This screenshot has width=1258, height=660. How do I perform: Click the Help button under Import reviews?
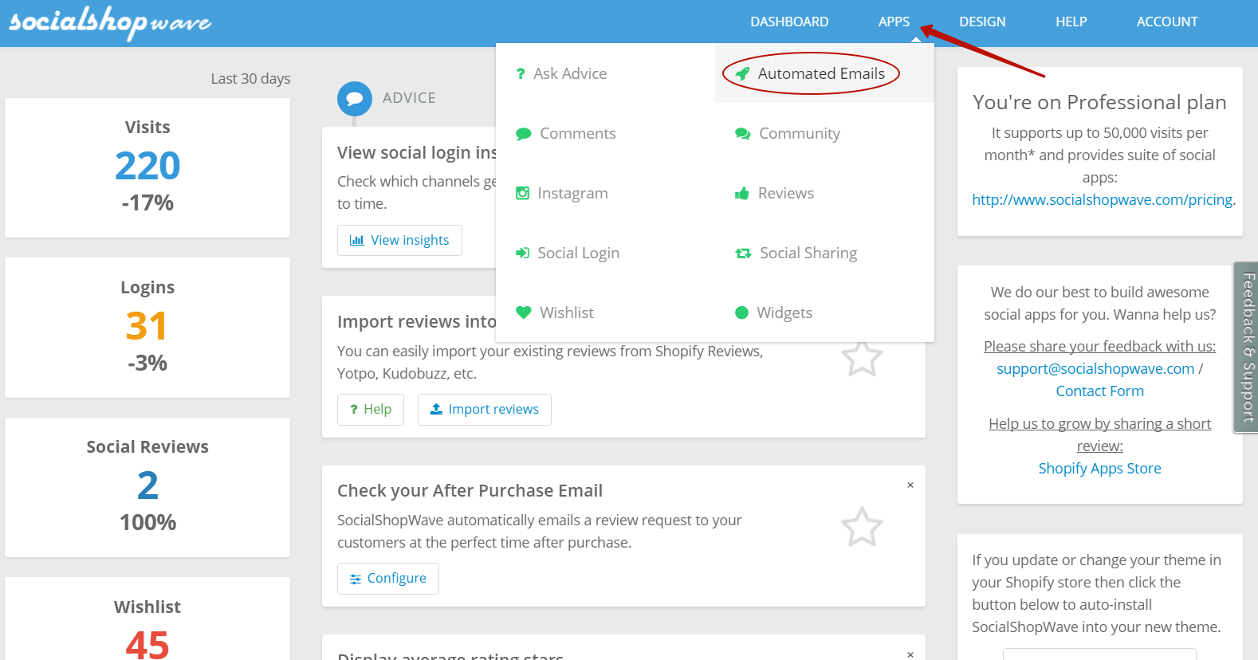(371, 409)
